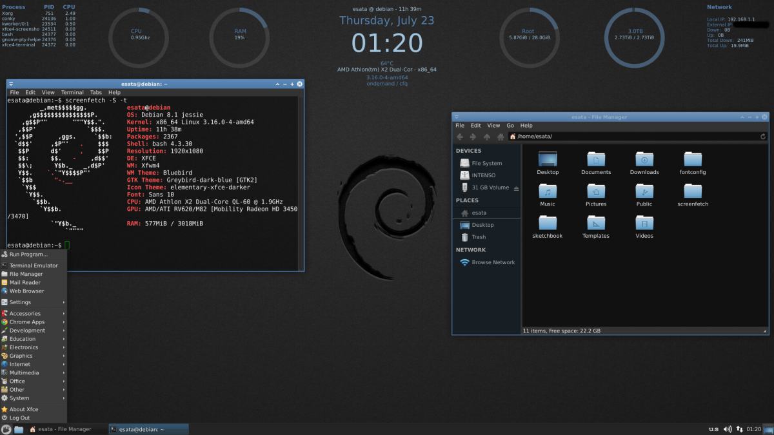
Task: Choose Log Out from the applications menu
Action: (x=34, y=418)
